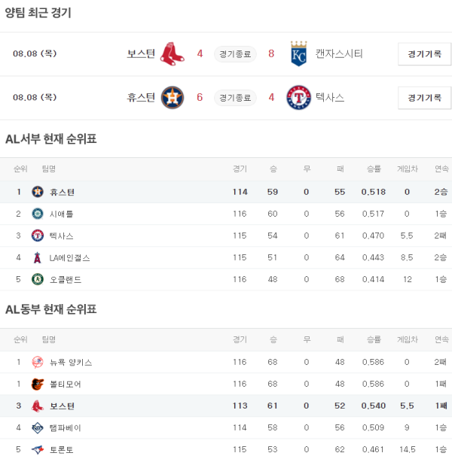Click the 승률 column header in AL서부 table
This screenshot has height=456, width=452.
(373, 169)
